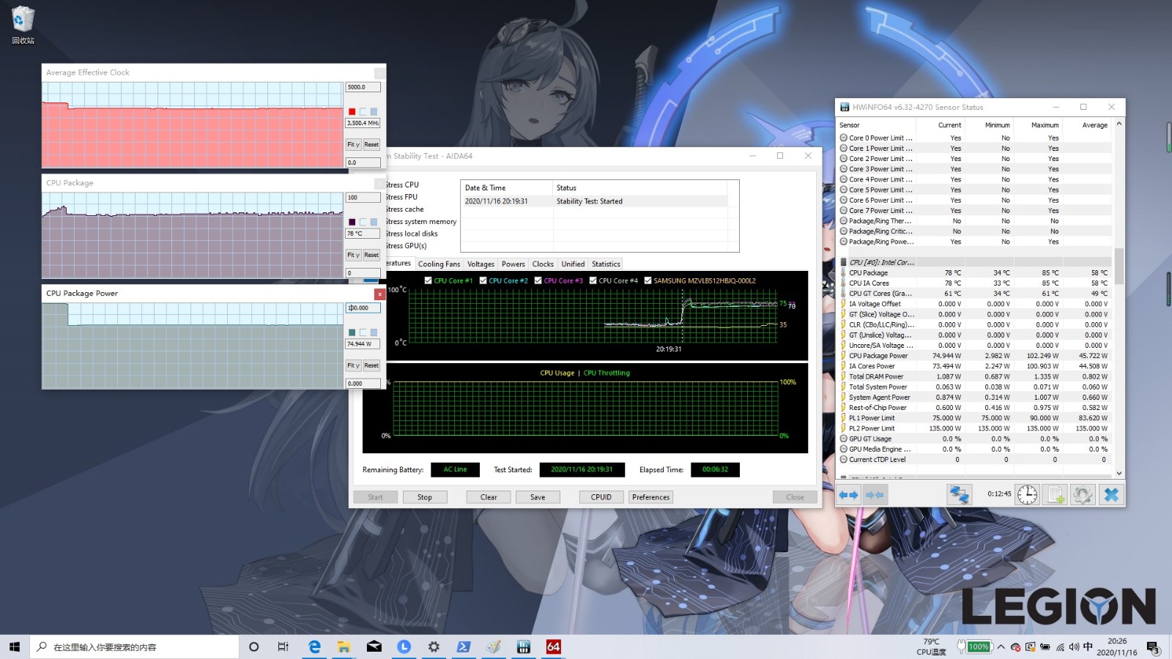Show hidden tray icons chevron
This screenshot has height=659, width=1172.
click(1001, 647)
